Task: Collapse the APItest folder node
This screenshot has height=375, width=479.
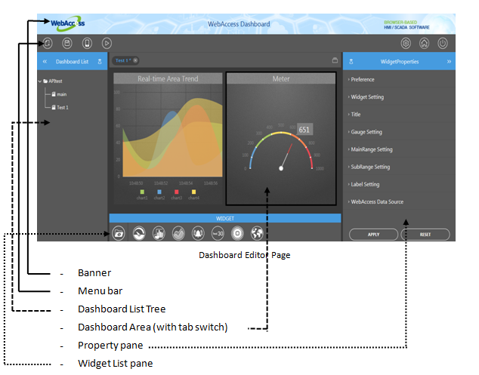Action: [x=40, y=81]
